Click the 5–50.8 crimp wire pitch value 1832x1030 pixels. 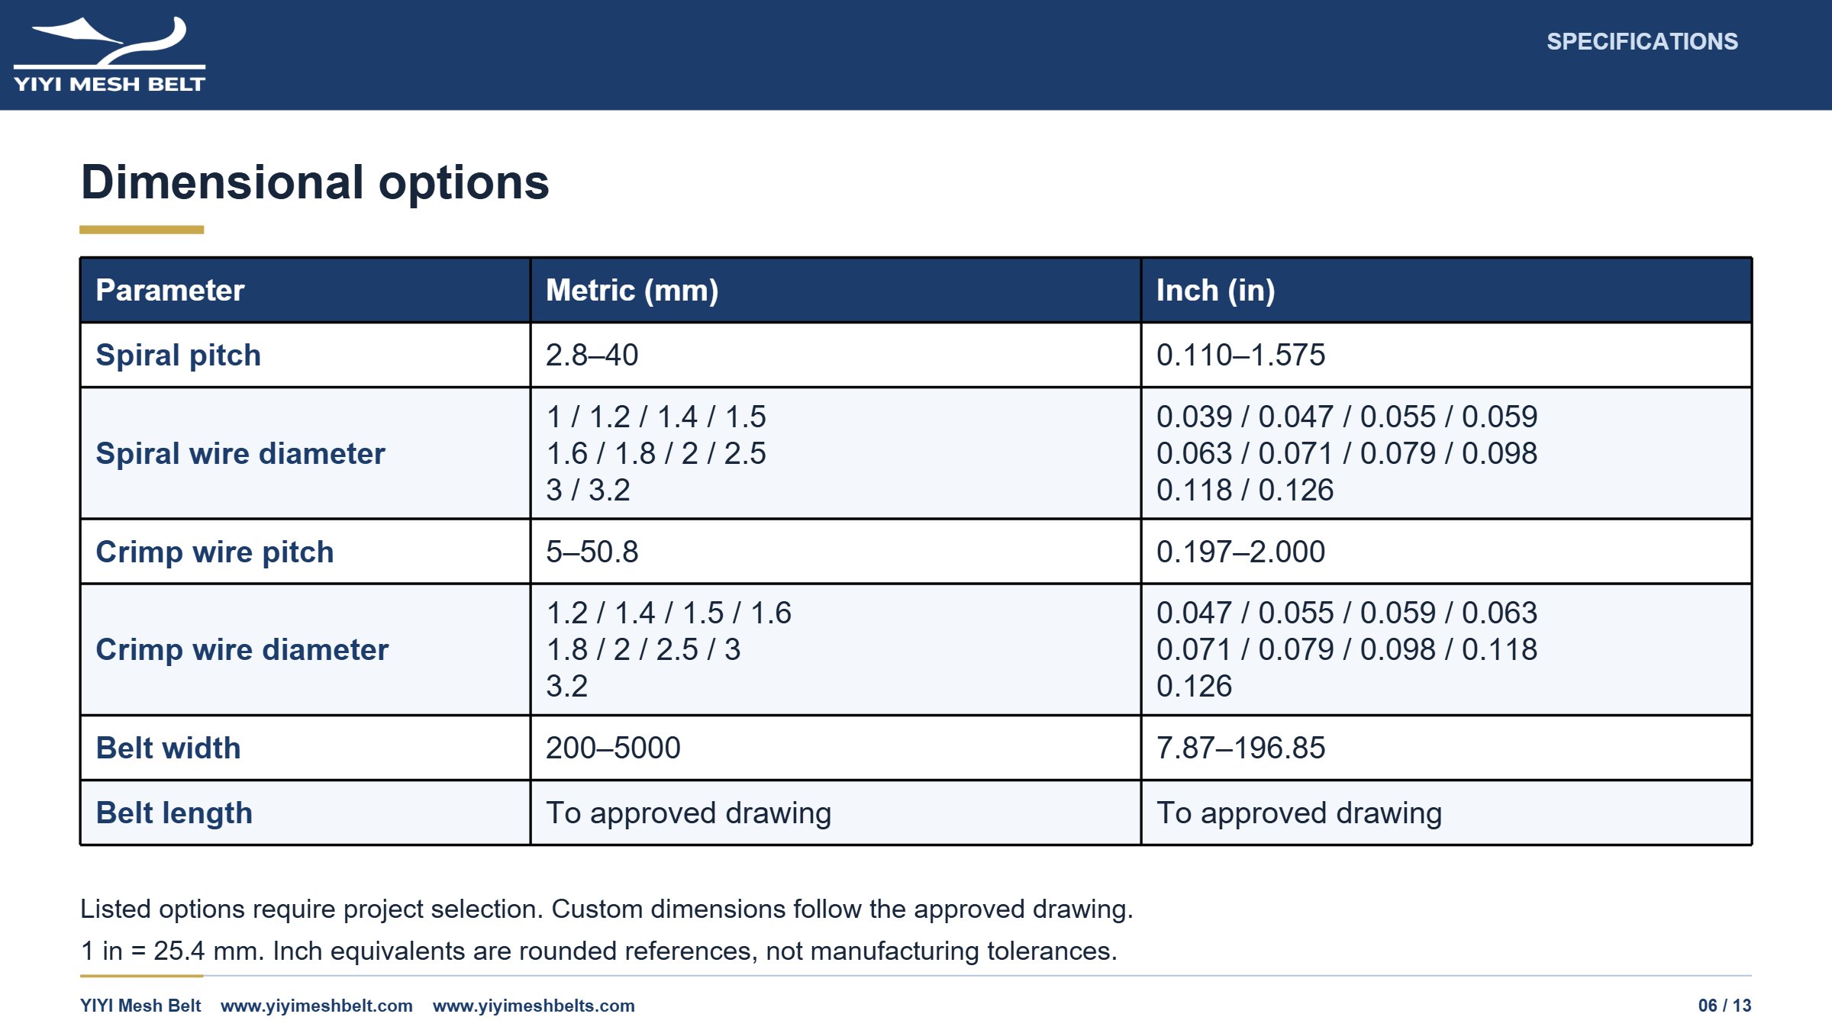[592, 552]
